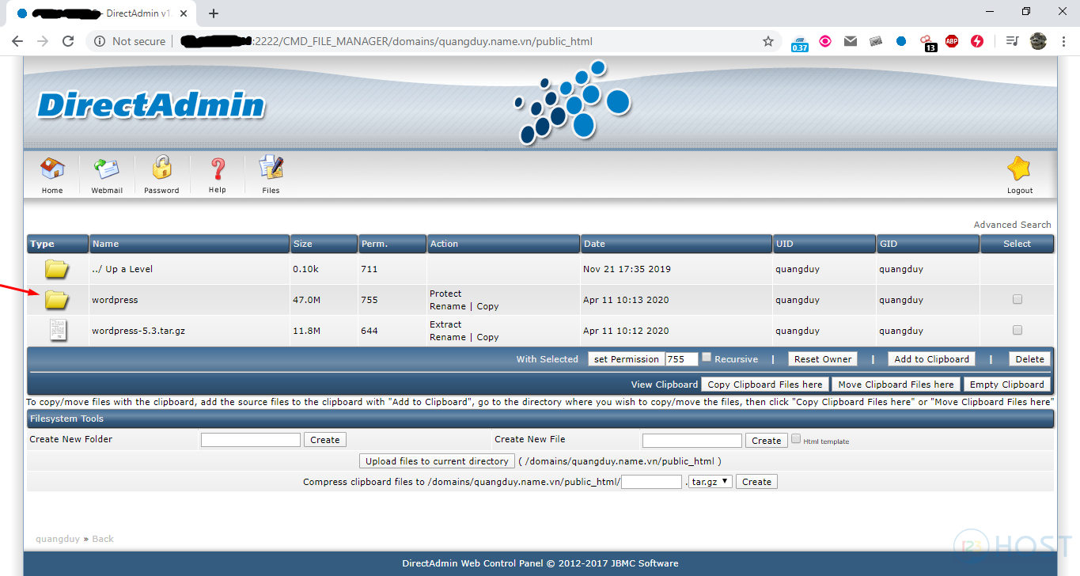
Task: Click the Add to Clipboard button
Action: pyautogui.click(x=931, y=359)
